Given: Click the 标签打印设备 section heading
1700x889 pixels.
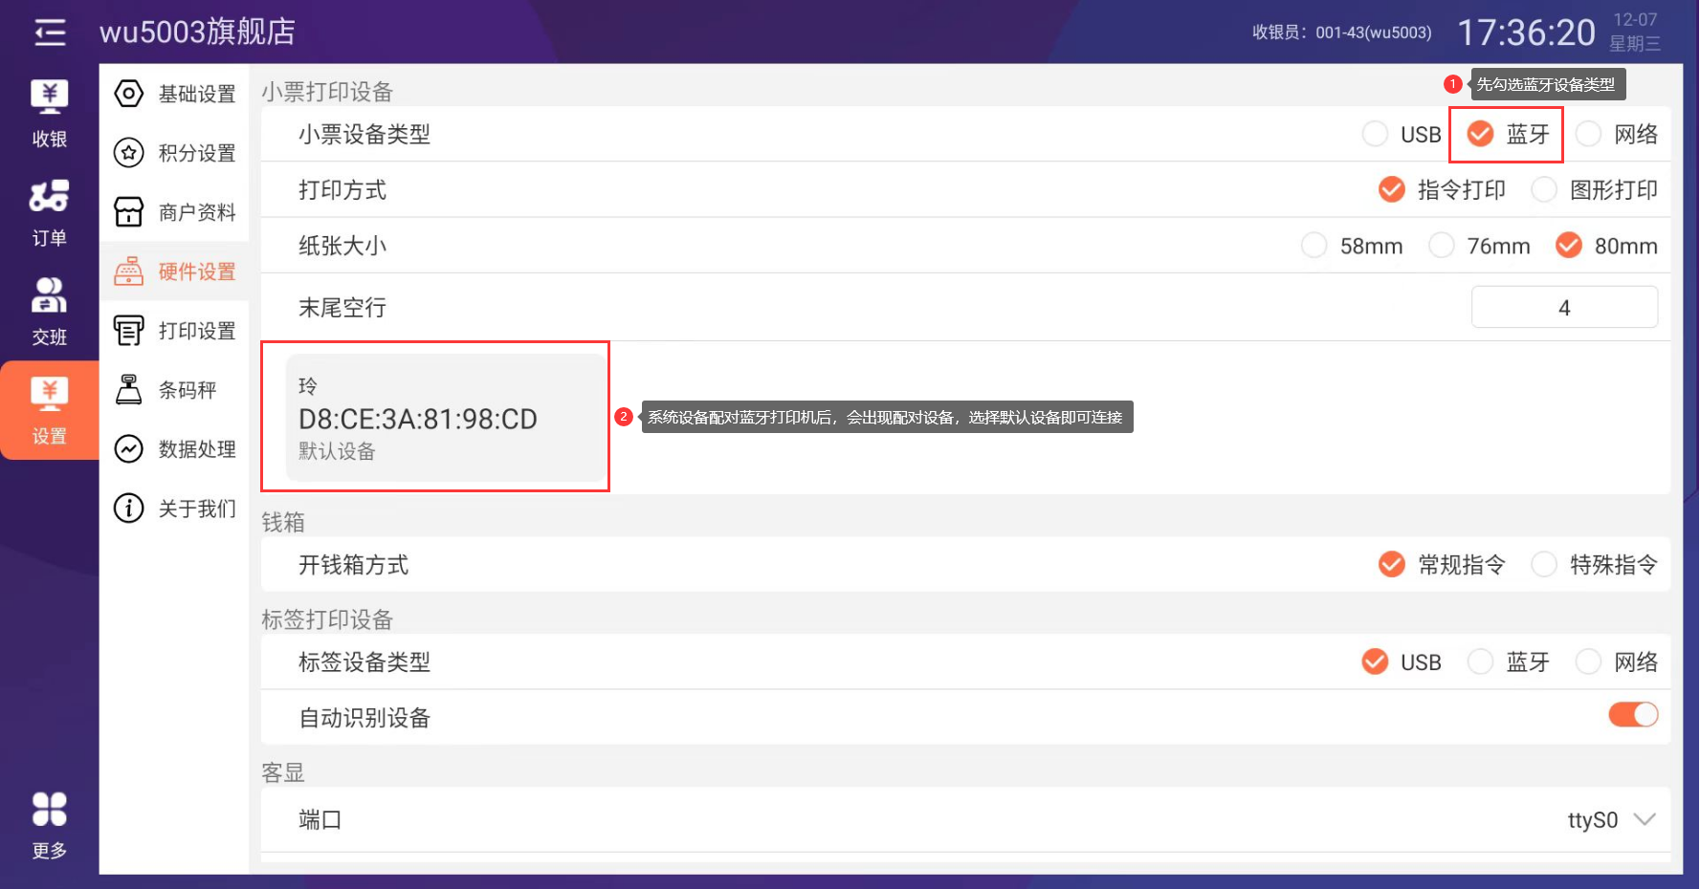Looking at the screenshot, I should click(x=327, y=619).
